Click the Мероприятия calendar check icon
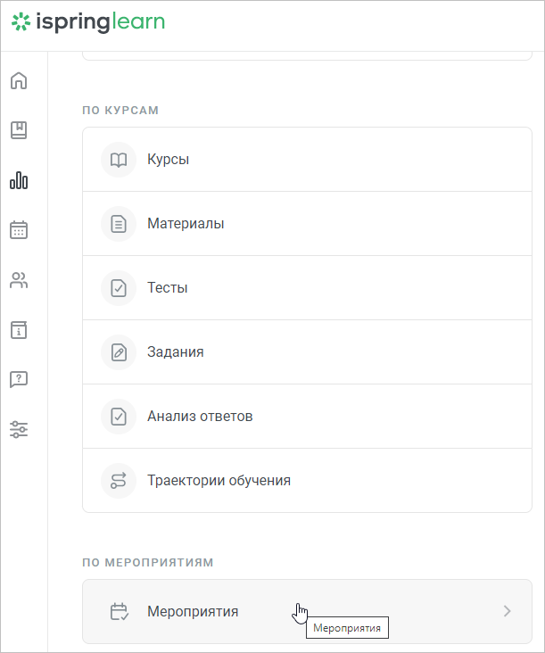 pos(119,611)
